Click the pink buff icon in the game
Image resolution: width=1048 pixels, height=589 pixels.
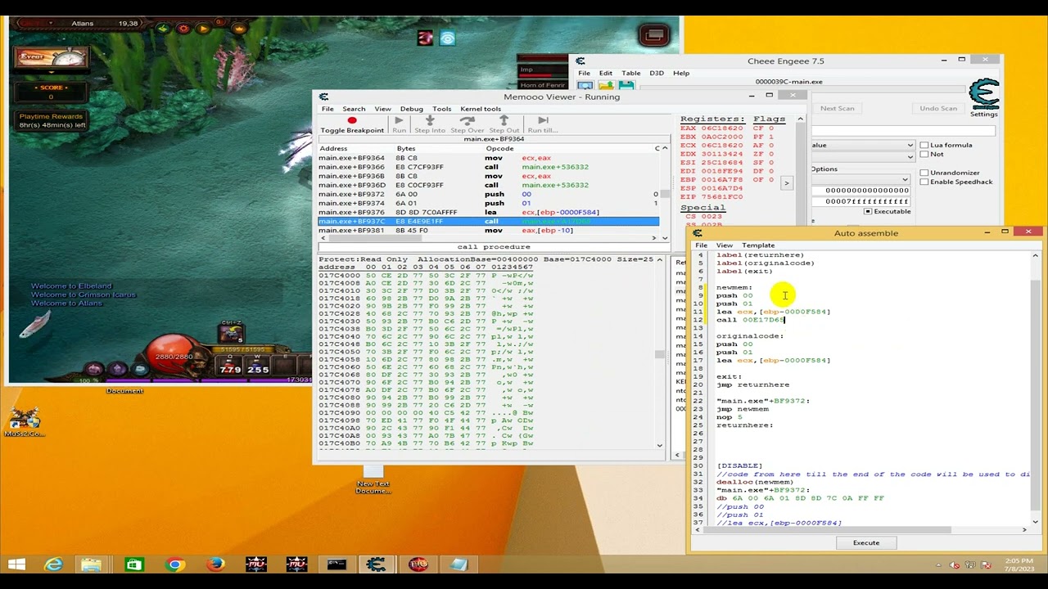point(425,38)
